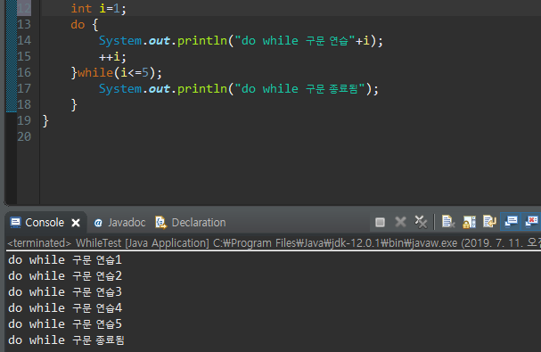
Task: Click the Declaration tab icon
Action: [x=160, y=223]
